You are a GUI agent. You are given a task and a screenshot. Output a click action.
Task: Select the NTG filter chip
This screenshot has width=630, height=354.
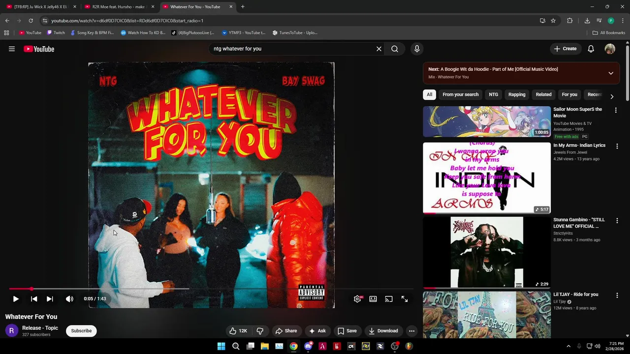point(493,94)
